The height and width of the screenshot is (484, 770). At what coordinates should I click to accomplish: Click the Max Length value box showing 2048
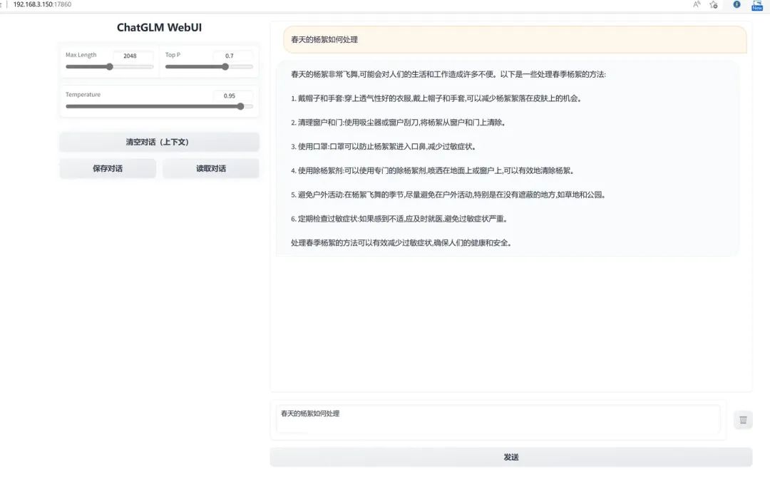134,55
